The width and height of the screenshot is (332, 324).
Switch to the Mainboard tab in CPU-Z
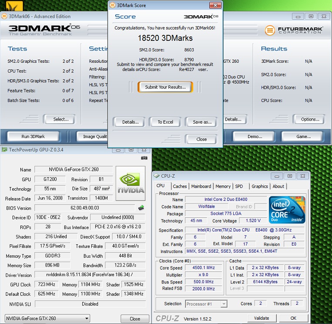201,186
